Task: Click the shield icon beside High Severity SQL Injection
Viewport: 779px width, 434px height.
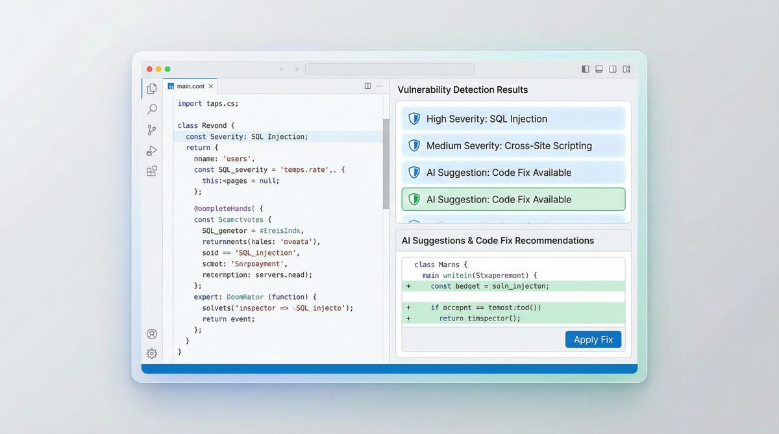Action: click(x=414, y=119)
